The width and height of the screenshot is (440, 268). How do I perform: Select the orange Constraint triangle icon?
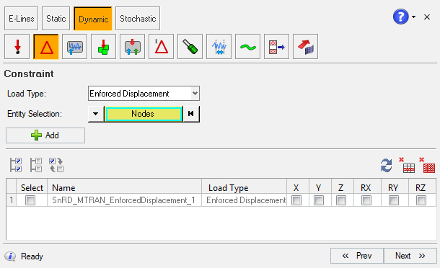46,47
